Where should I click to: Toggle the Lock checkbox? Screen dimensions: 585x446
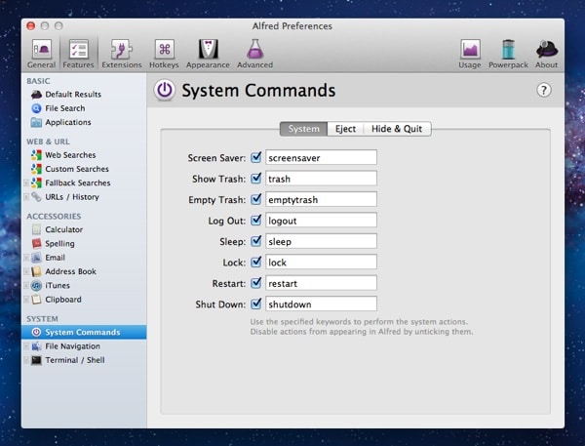[255, 262]
